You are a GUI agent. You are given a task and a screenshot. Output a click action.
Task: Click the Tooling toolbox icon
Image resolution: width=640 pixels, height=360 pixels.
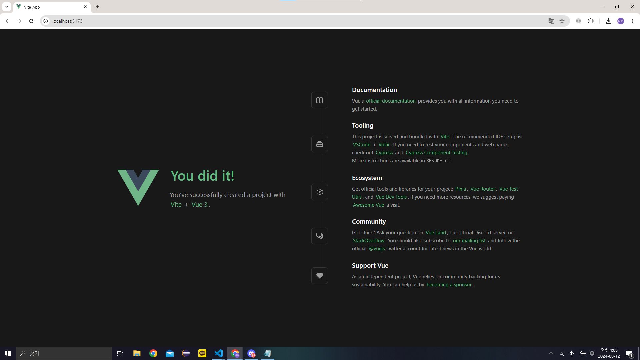(x=319, y=144)
